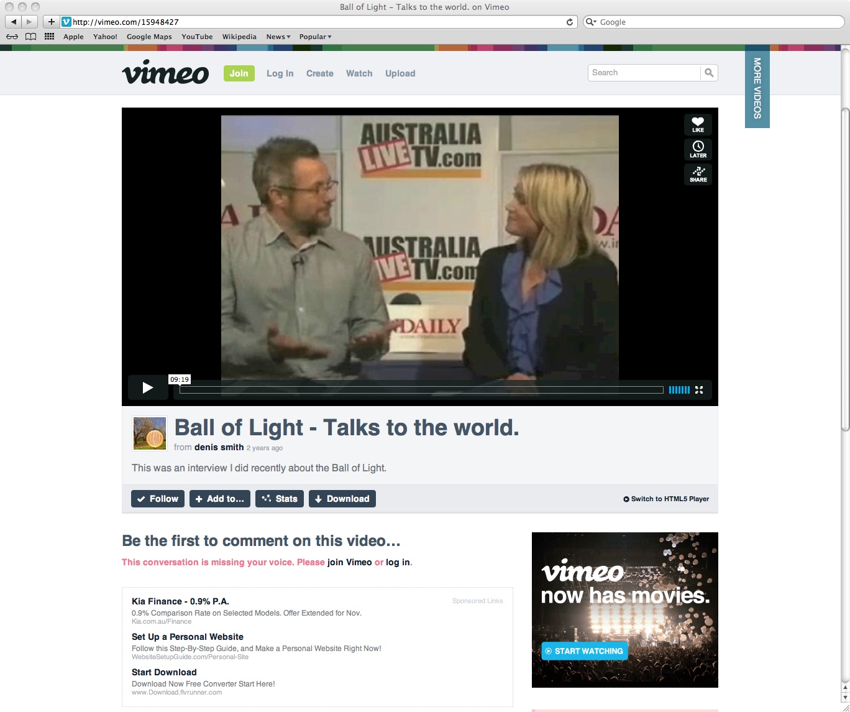Focus the Vimeo search field

[644, 73]
